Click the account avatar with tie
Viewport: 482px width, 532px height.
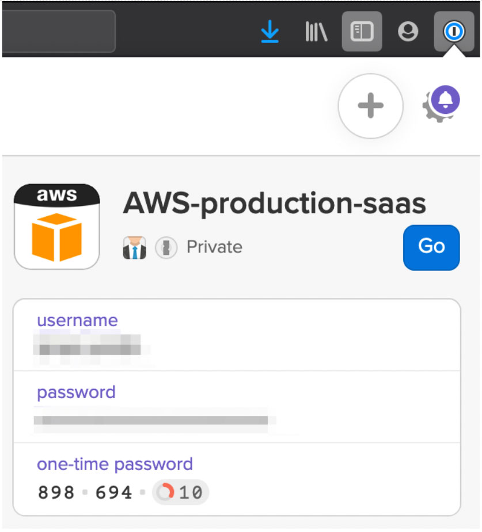[135, 248]
